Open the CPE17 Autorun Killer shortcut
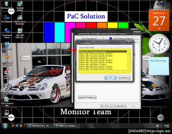Viewport: 172px width, 134px height. click(x=7, y=101)
